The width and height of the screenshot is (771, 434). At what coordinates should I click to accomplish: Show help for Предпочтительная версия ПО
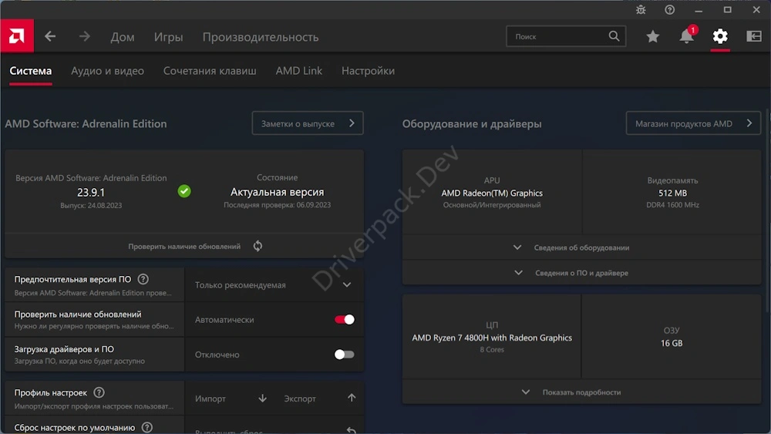coord(143,279)
